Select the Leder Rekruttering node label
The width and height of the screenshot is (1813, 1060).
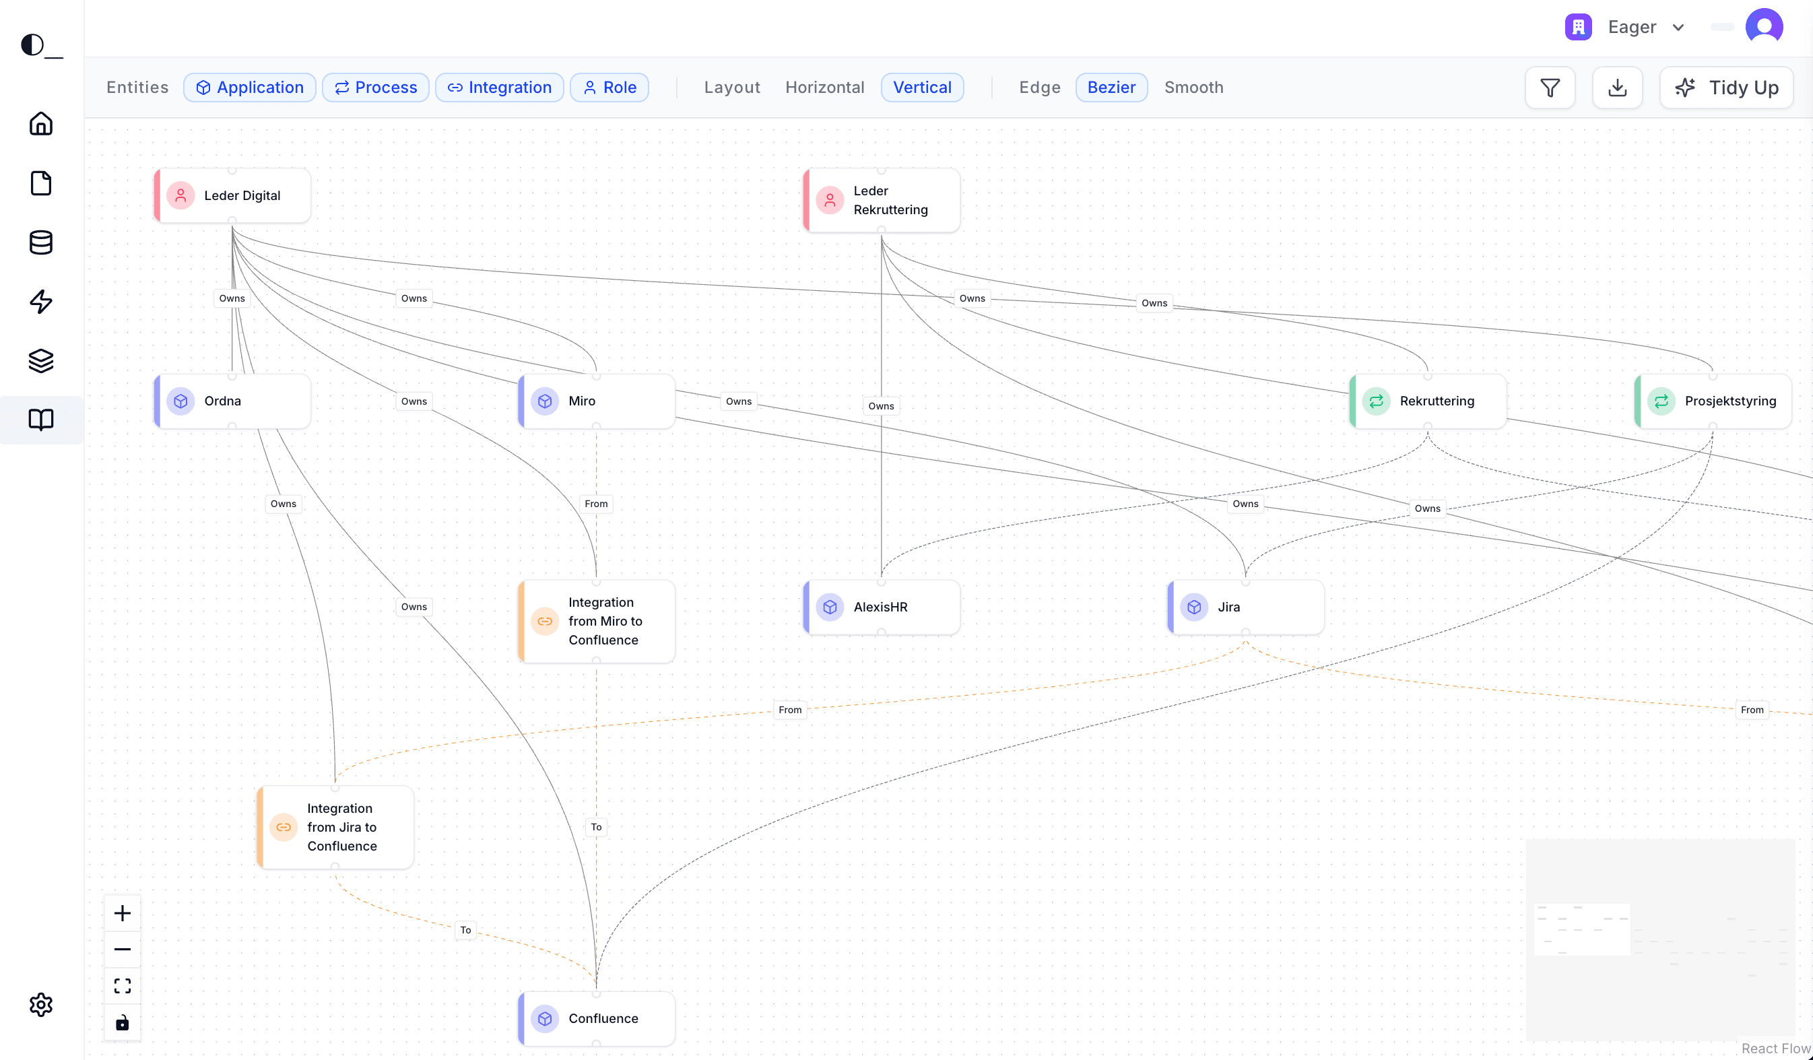point(890,200)
